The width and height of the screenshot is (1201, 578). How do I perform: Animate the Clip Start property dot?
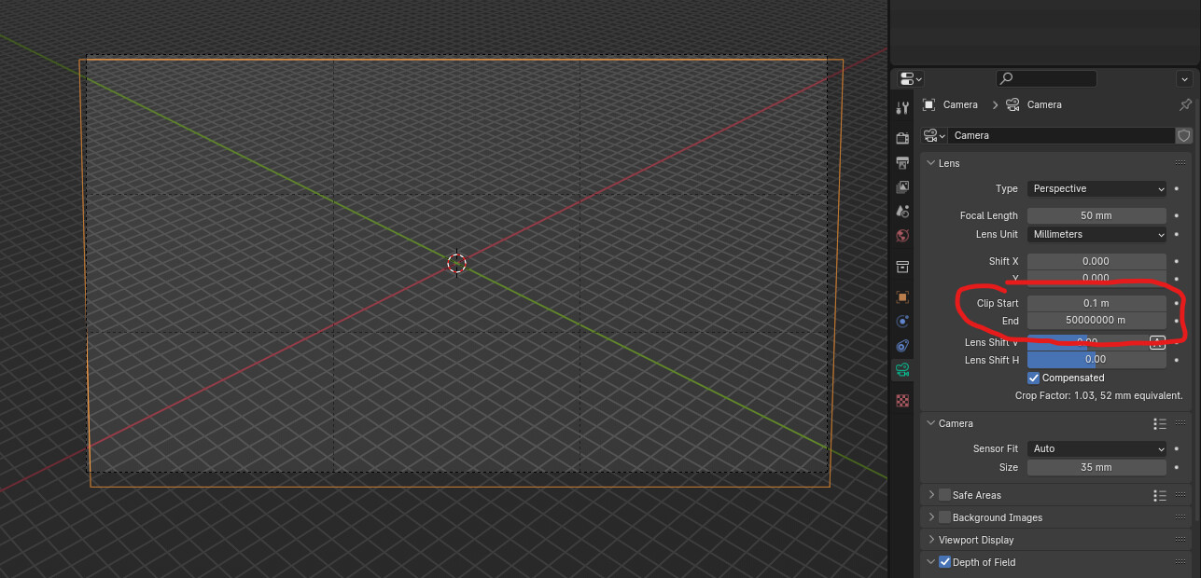[x=1177, y=303]
